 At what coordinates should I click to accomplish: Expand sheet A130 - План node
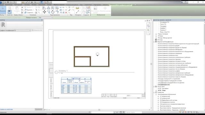156,90
